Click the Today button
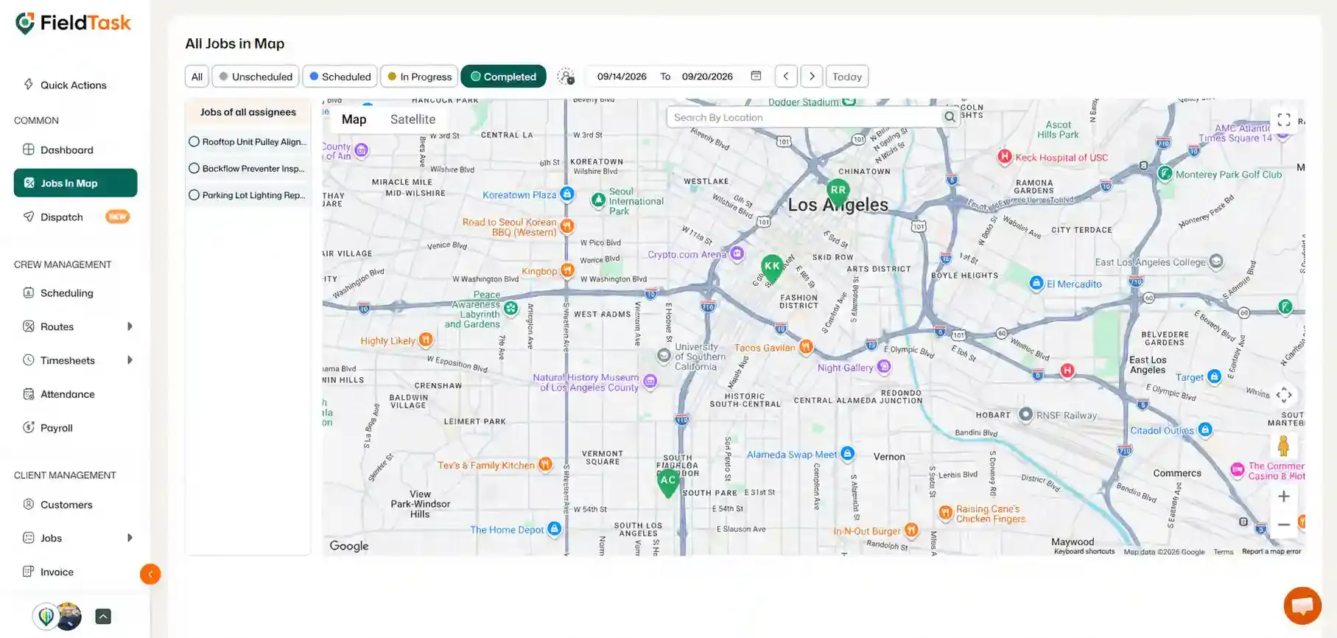The image size is (1337, 638). [847, 77]
